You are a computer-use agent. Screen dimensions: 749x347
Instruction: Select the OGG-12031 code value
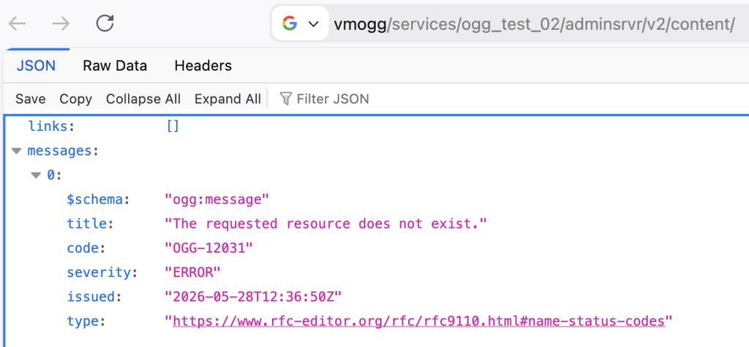click(x=208, y=248)
